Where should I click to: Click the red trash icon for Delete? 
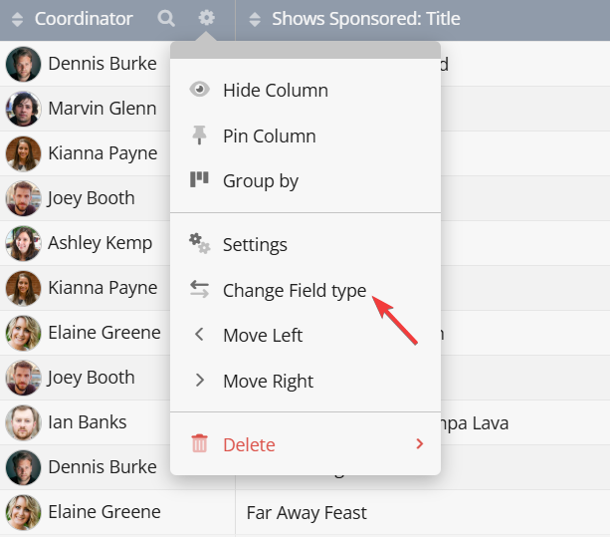pos(200,444)
